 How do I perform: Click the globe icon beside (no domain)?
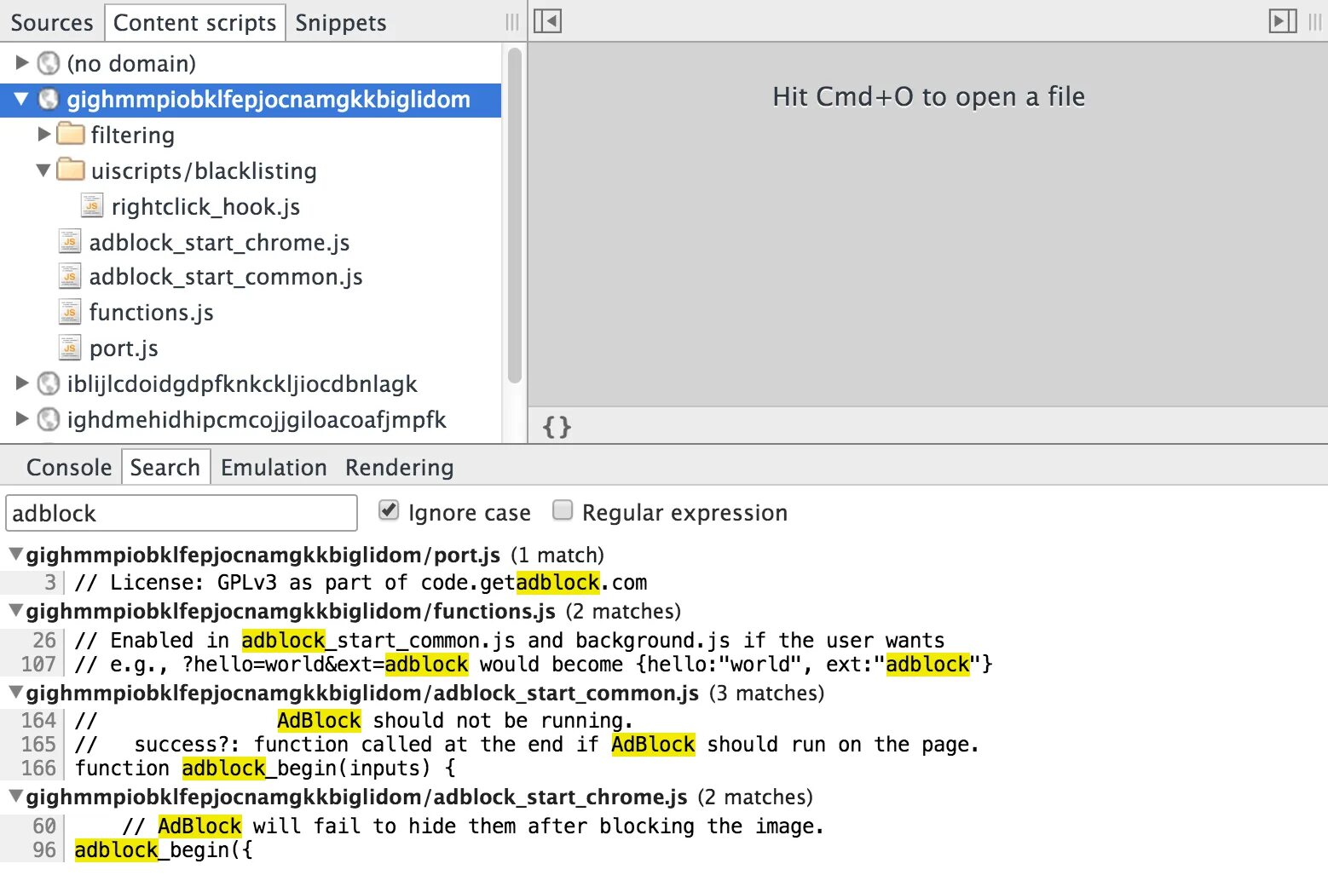click(49, 63)
